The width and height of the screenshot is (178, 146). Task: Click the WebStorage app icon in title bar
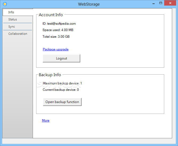(5, 4)
